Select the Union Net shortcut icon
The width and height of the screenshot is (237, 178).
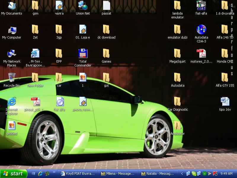click(83, 6)
